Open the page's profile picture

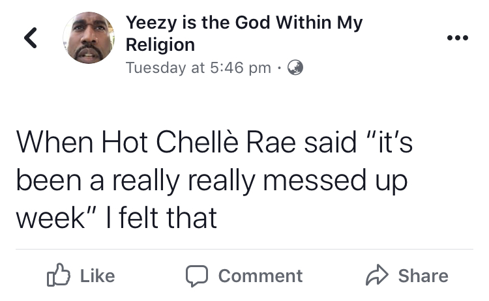pos(88,38)
